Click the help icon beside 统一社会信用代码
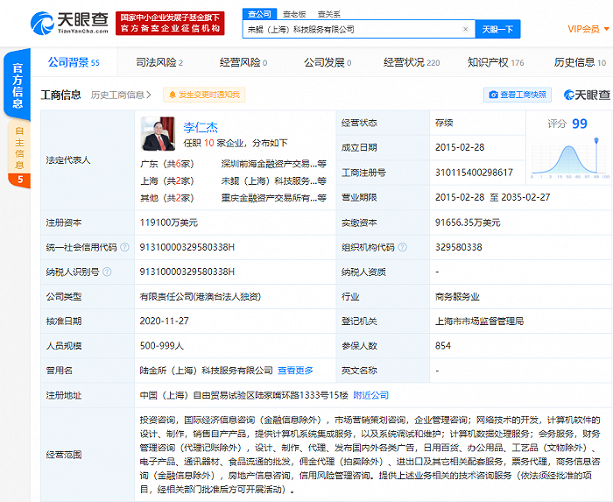 click(x=124, y=247)
